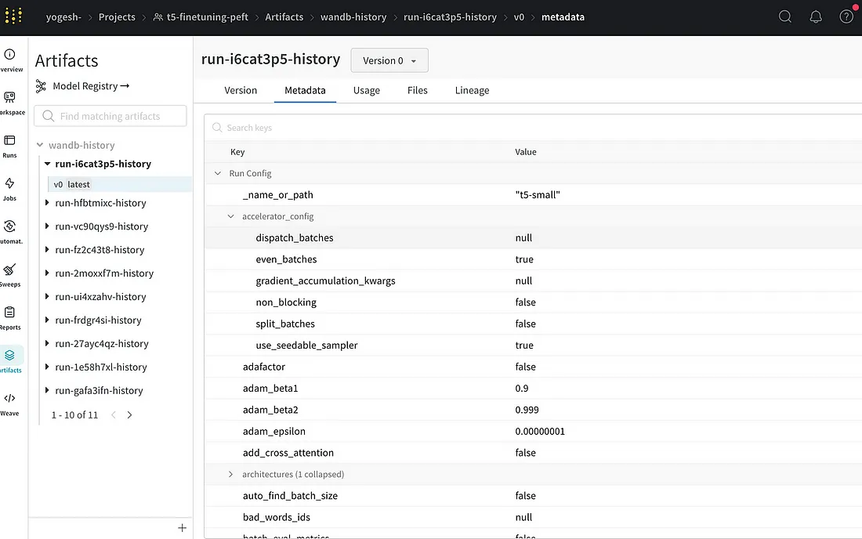Collapse the Run Config section

coord(218,173)
